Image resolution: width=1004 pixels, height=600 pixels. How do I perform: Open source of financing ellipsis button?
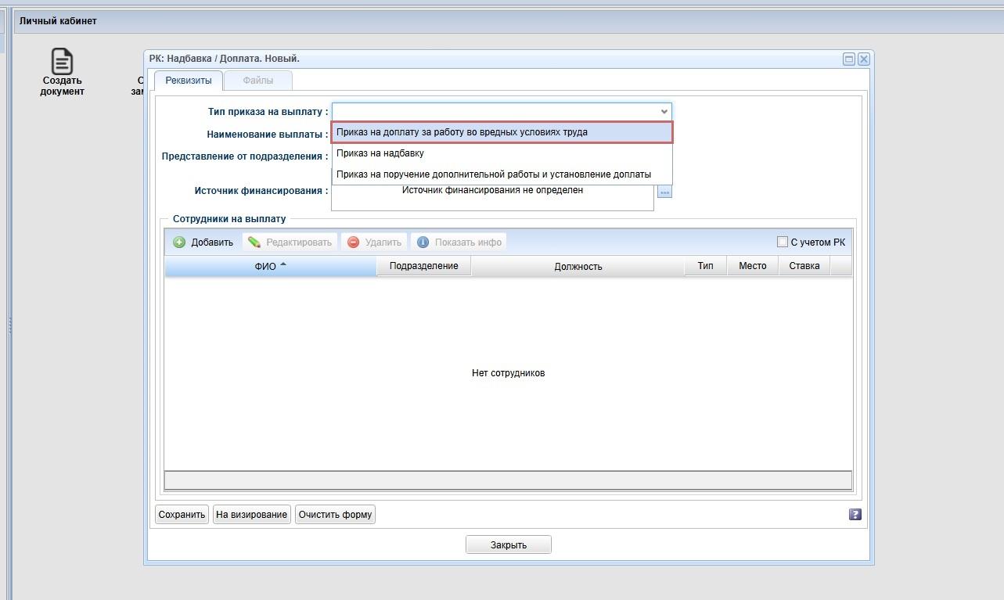(x=664, y=192)
